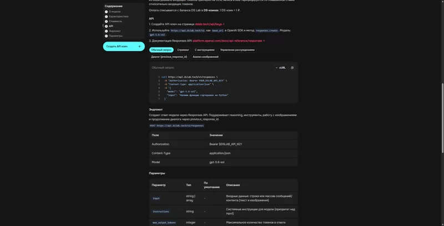
Task: Go to О модели in contents
Action: click(x=115, y=12)
